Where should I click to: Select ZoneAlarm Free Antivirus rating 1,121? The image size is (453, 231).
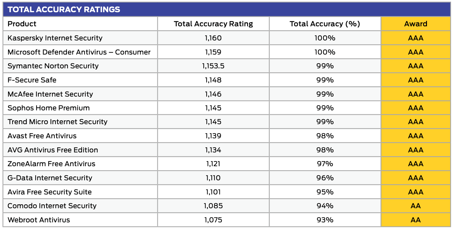213,164
